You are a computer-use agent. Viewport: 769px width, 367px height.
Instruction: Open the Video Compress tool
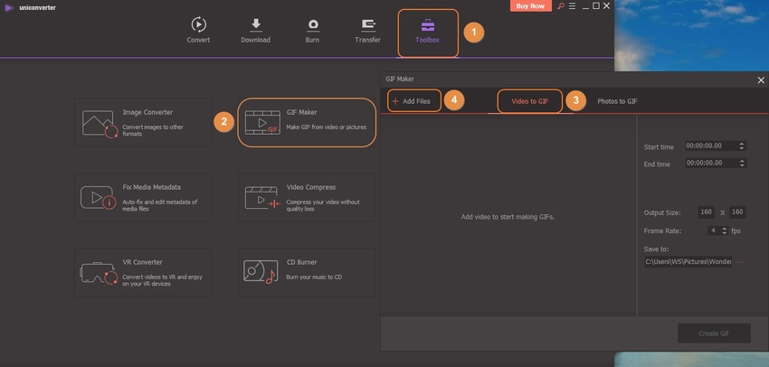pos(306,197)
